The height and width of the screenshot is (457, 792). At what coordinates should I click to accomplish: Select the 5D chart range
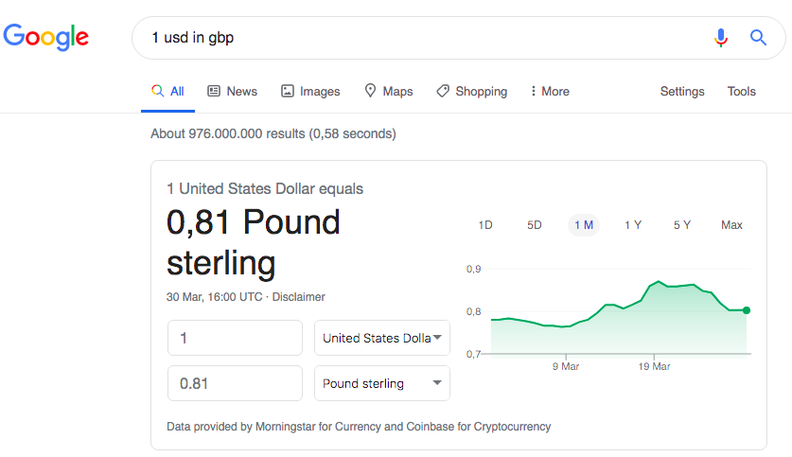[x=535, y=225]
